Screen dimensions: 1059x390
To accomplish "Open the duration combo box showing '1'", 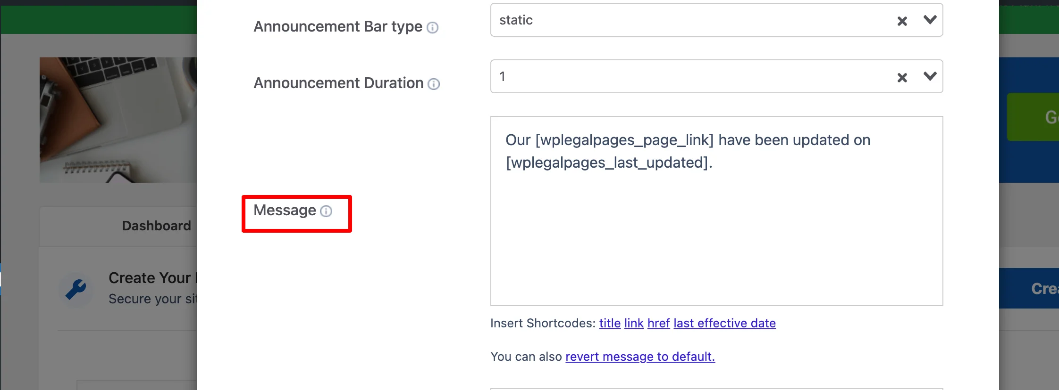I will coord(689,77).
